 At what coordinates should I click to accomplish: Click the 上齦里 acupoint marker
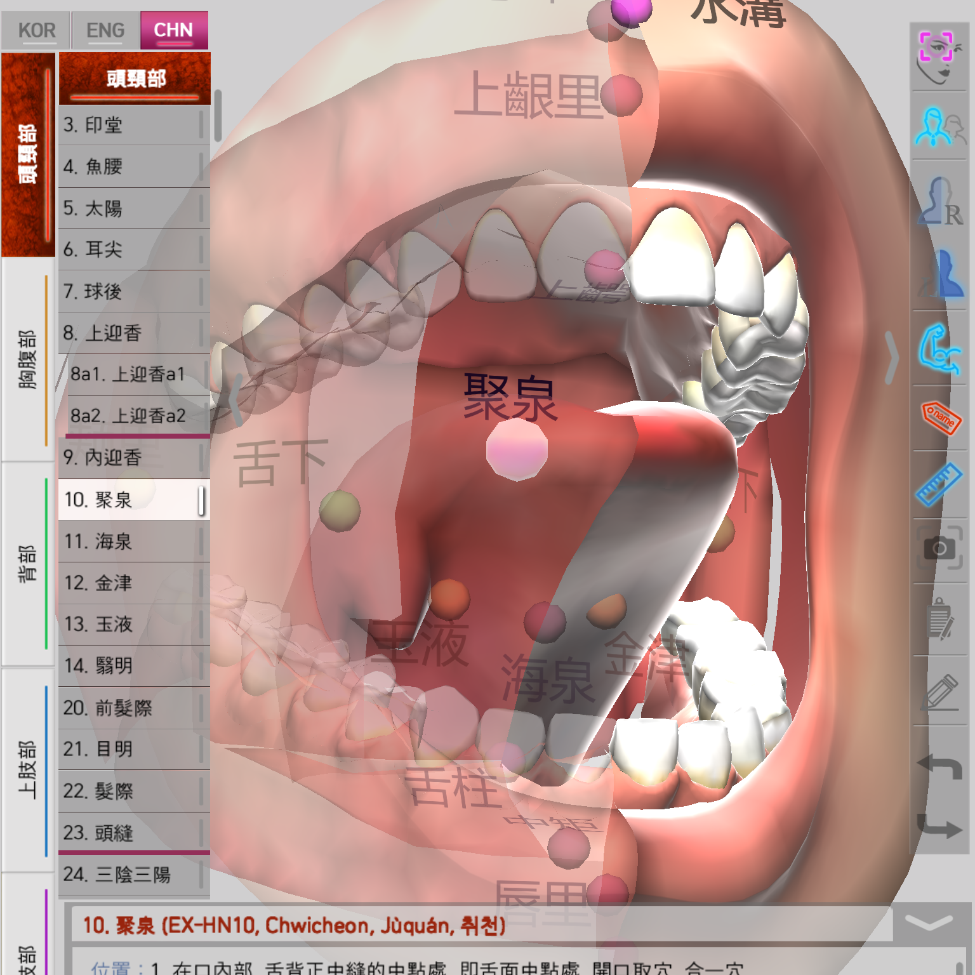(x=622, y=95)
